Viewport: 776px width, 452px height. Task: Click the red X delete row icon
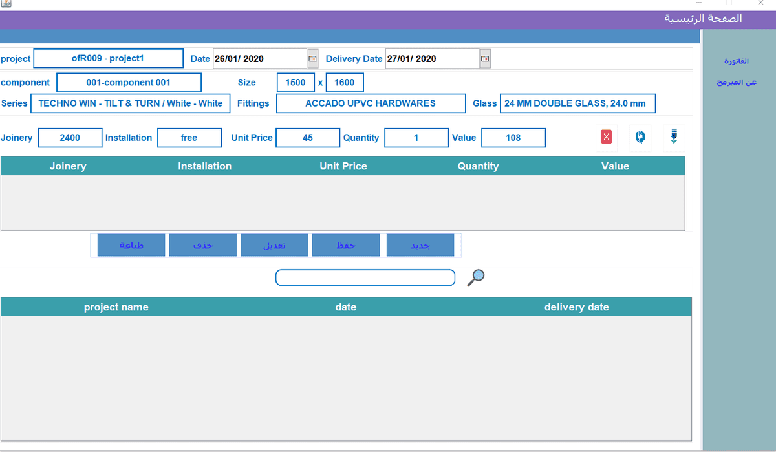[x=606, y=137]
